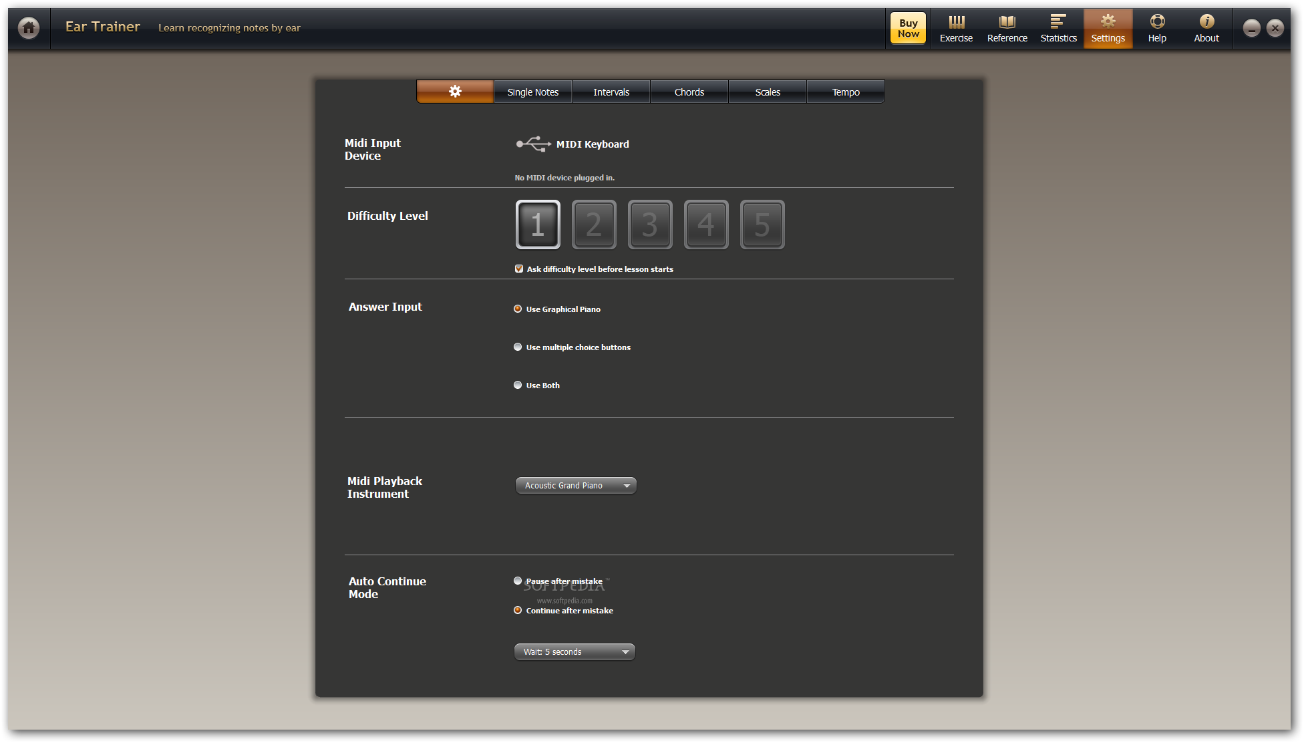Go to the Home screen icon
The width and height of the screenshot is (1304, 743).
[x=29, y=28]
